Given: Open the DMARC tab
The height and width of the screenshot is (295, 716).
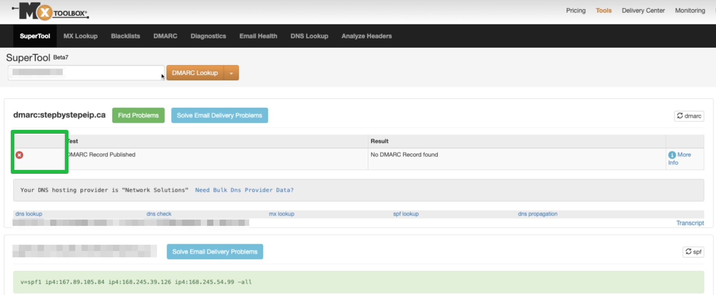Looking at the screenshot, I should coord(165,36).
